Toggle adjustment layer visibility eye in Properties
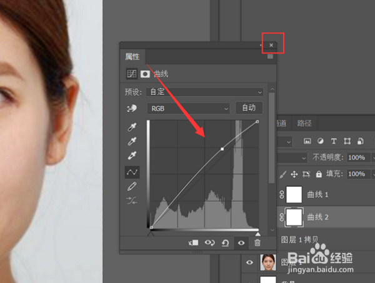Viewport: 375px width, 283px height. click(x=241, y=243)
